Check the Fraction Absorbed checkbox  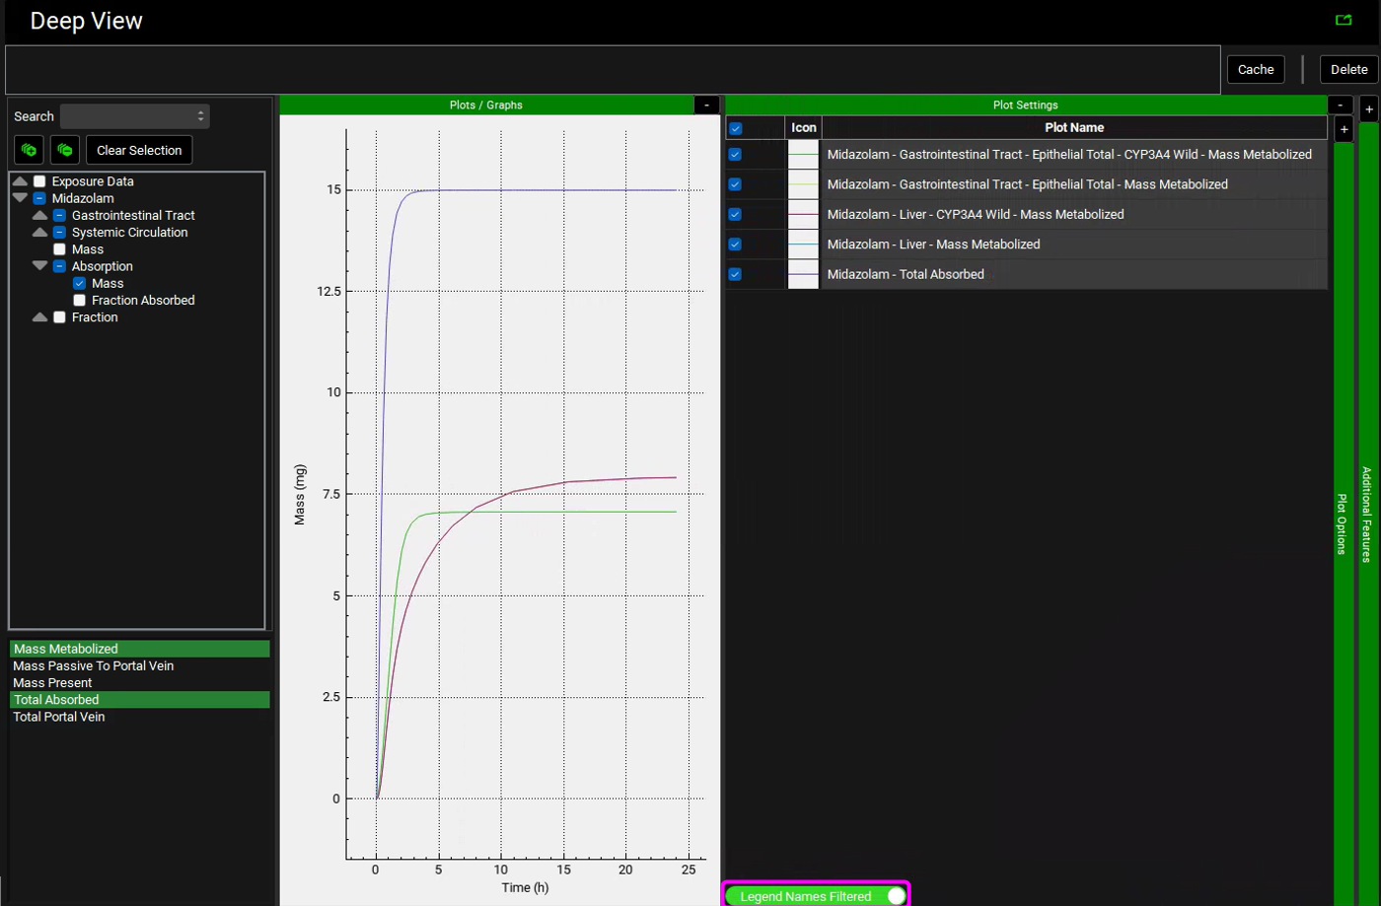tap(80, 301)
